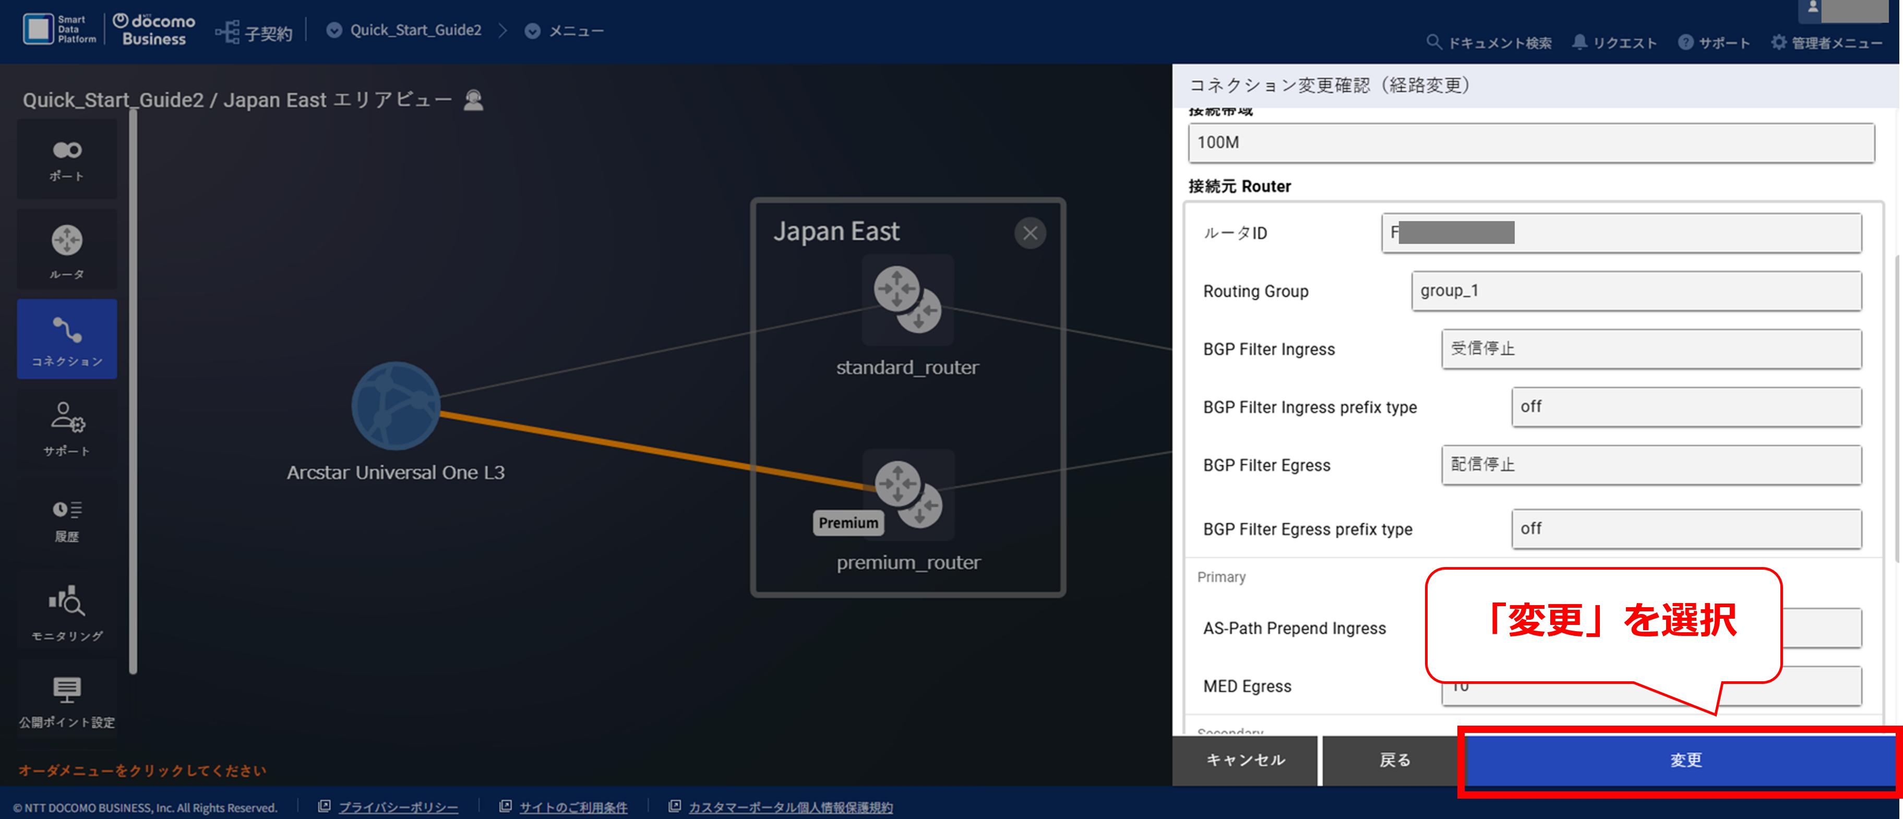Select the premium_router node icon
The height and width of the screenshot is (819, 1903).
(x=908, y=494)
